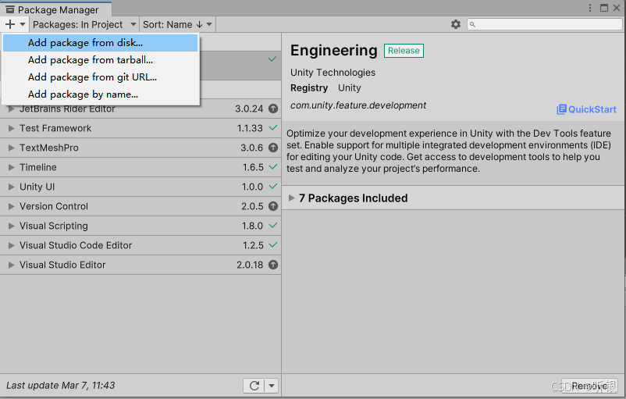The height and width of the screenshot is (399, 626).
Task: Click the installed checkmark for Timeline
Action: pyautogui.click(x=272, y=166)
